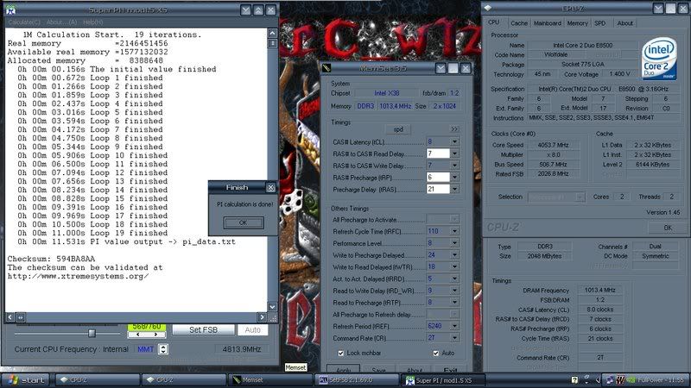Open Performance Level dropdown

(x=454, y=243)
